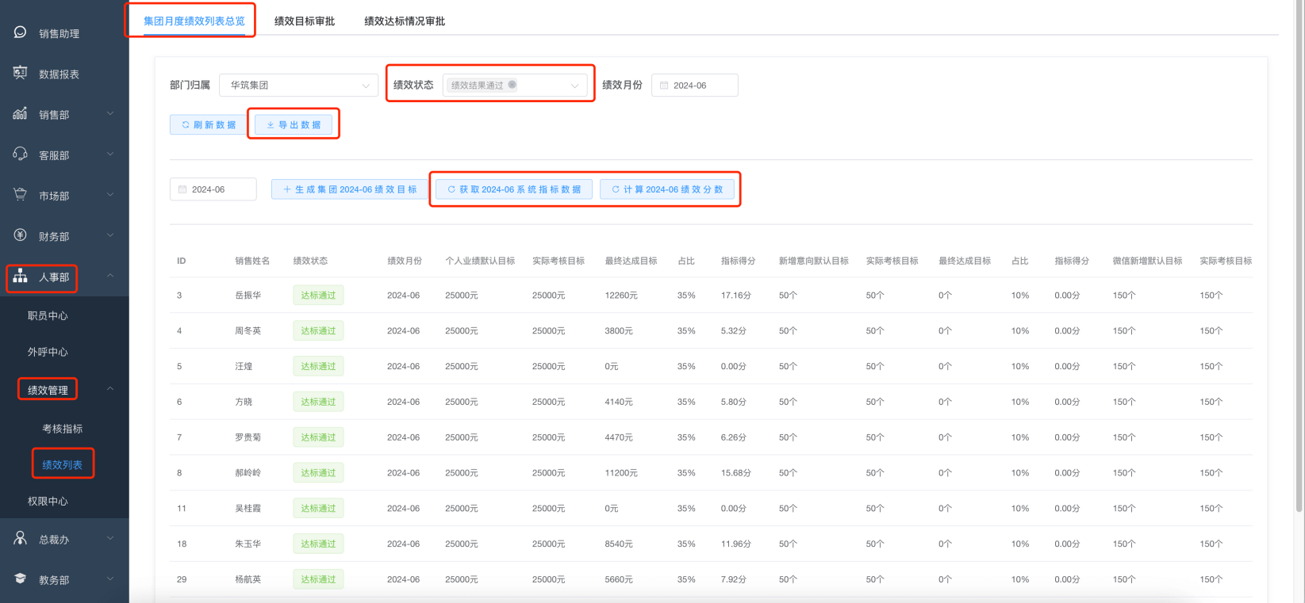Click the 导出数据 button
This screenshot has width=1305, height=603.
294,124
